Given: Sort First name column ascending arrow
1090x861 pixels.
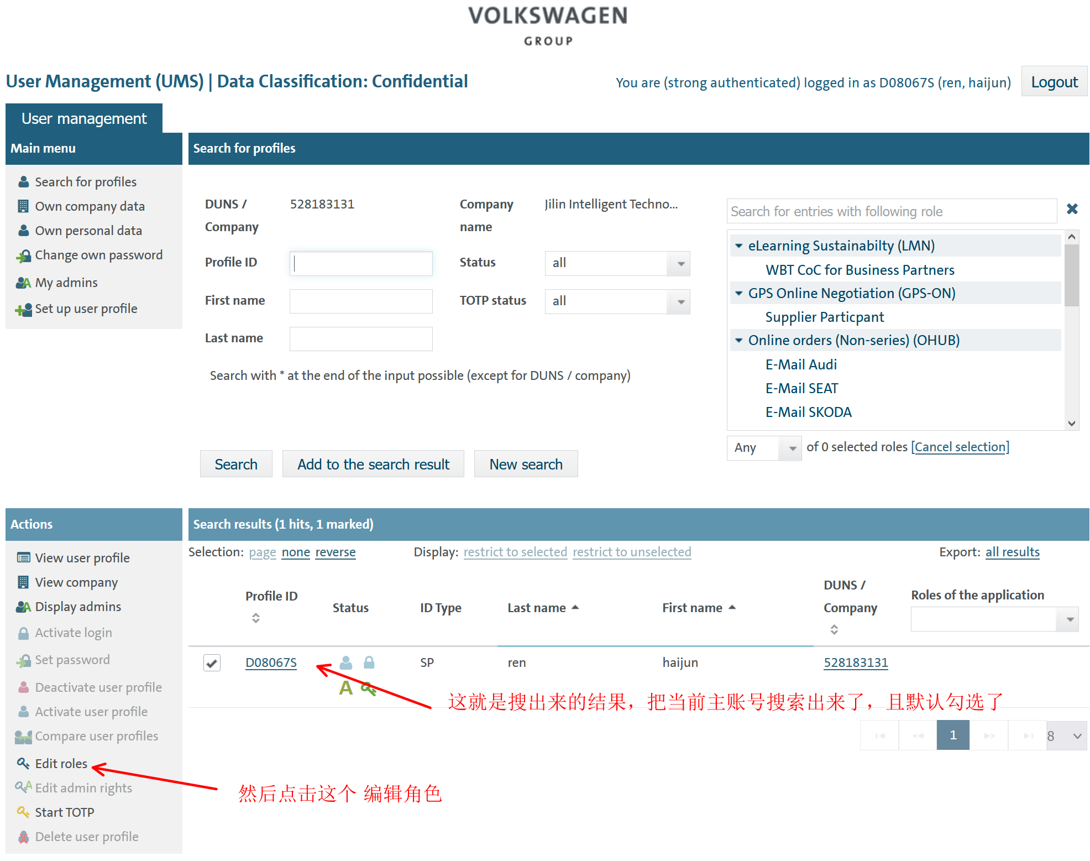Looking at the screenshot, I should click(x=732, y=607).
